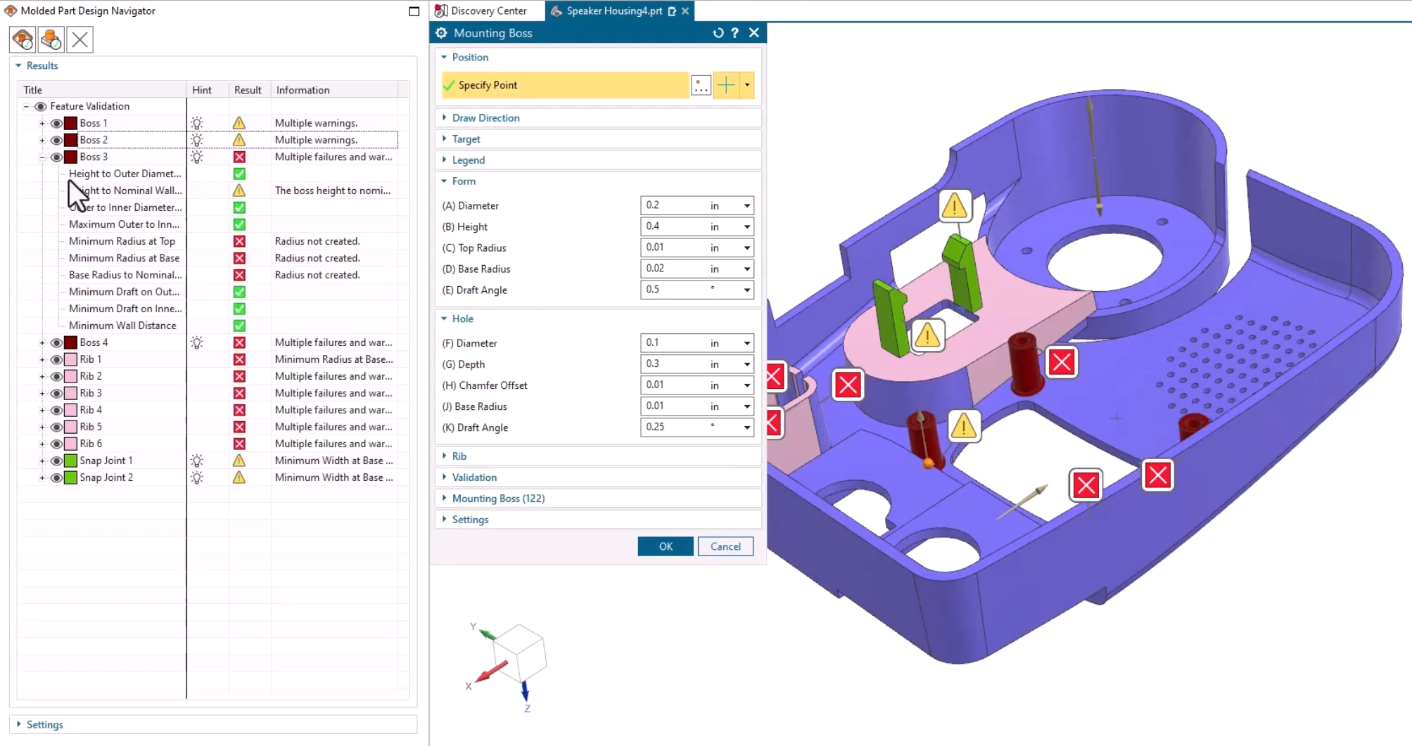Click the hint lightbulb icon for Boss 1
This screenshot has height=746, width=1412.
click(197, 123)
